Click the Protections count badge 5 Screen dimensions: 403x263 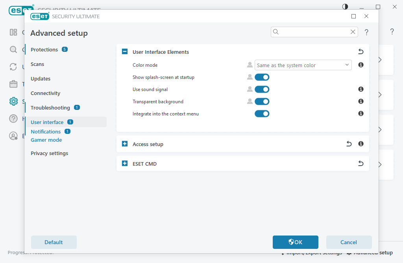65,49
